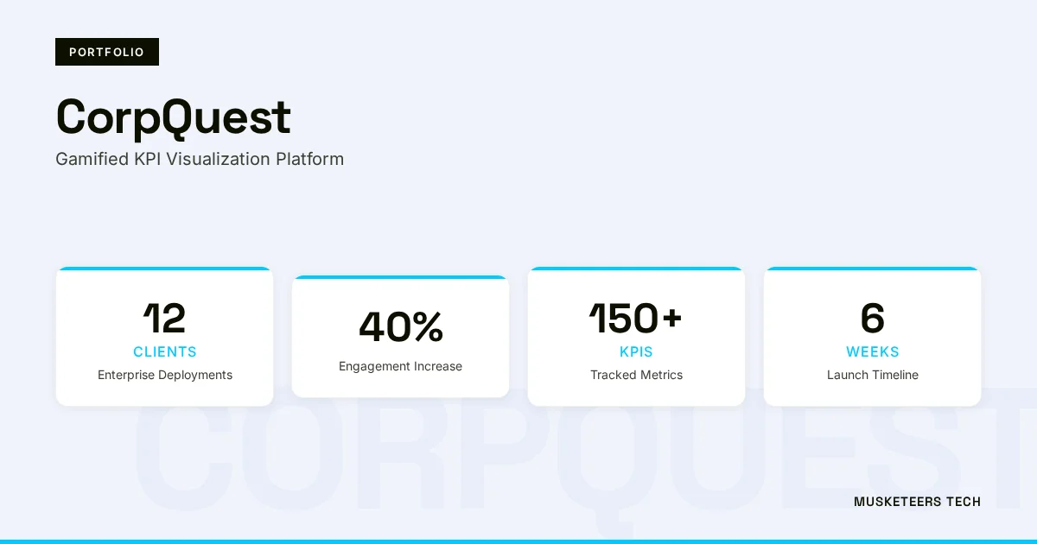
Task: Click the MUSKETEERS TECH footer text
Action: 917,502
